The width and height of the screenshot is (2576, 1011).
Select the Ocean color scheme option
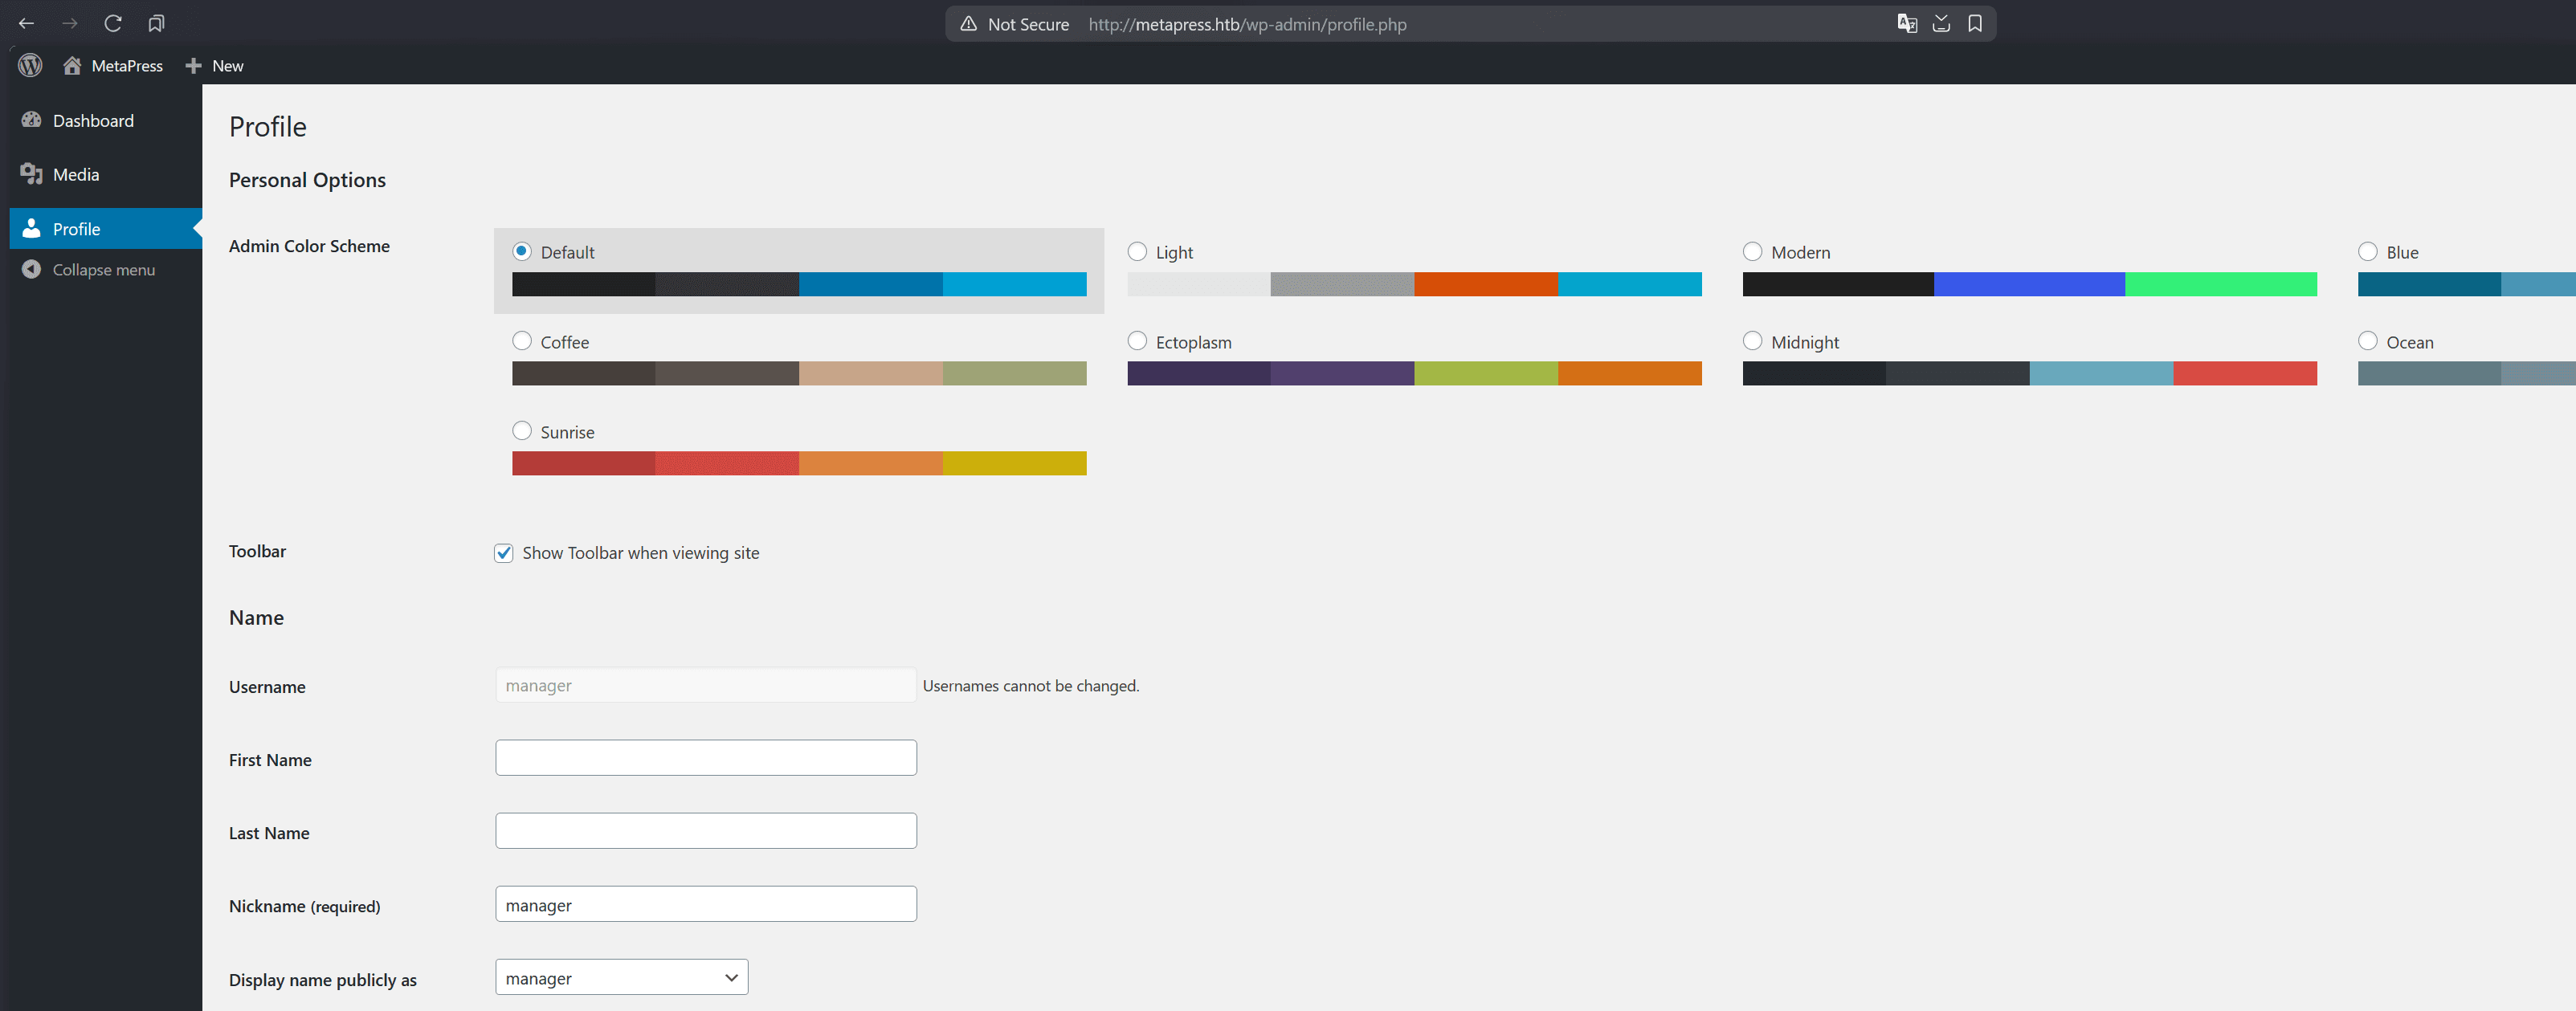pyautogui.click(x=2368, y=340)
